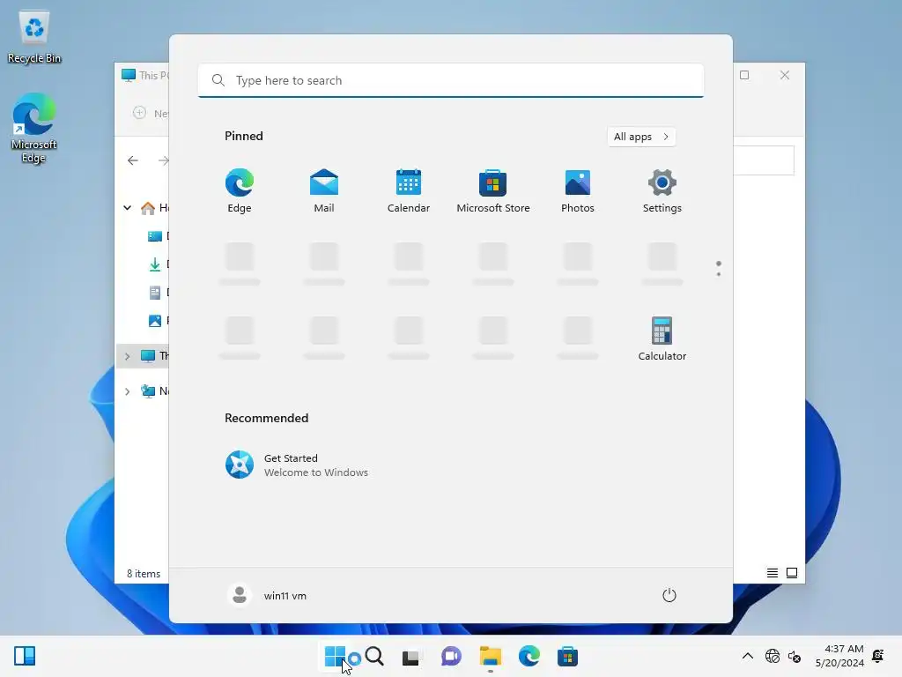The width and height of the screenshot is (902, 677).
Task: Expand the Network tree node in File Explorer
Action: 127,391
